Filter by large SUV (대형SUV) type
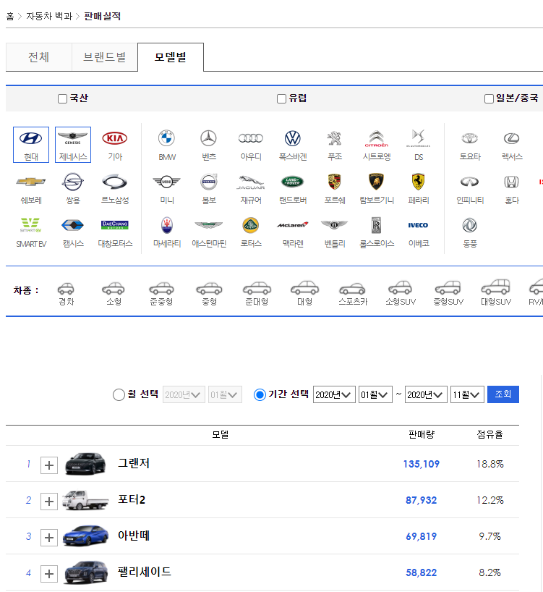This screenshot has height=592, width=543. click(x=495, y=293)
